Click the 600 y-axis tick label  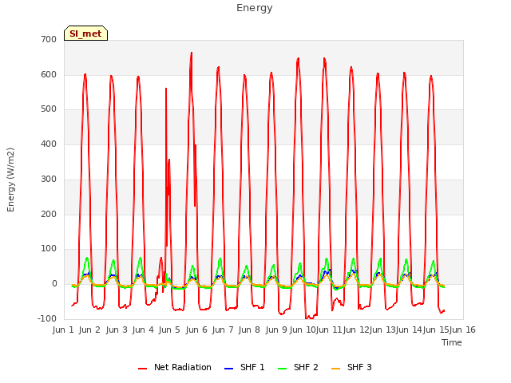[49, 74]
